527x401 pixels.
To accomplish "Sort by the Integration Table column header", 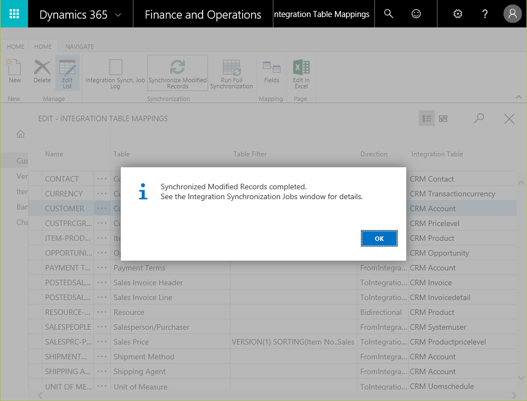I will (438, 154).
